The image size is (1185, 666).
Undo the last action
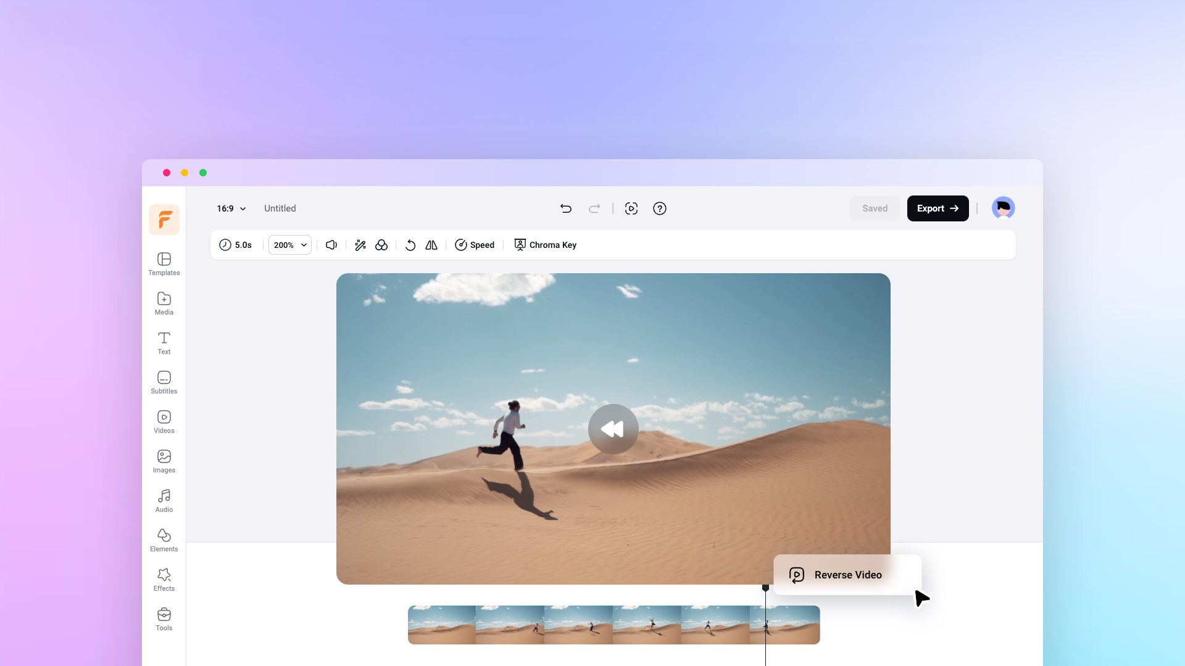pyautogui.click(x=565, y=208)
